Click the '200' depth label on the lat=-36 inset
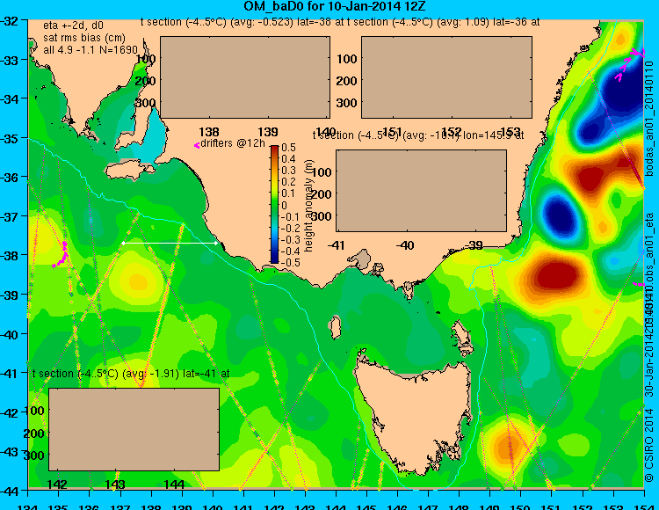The image size is (659, 510). click(x=347, y=81)
